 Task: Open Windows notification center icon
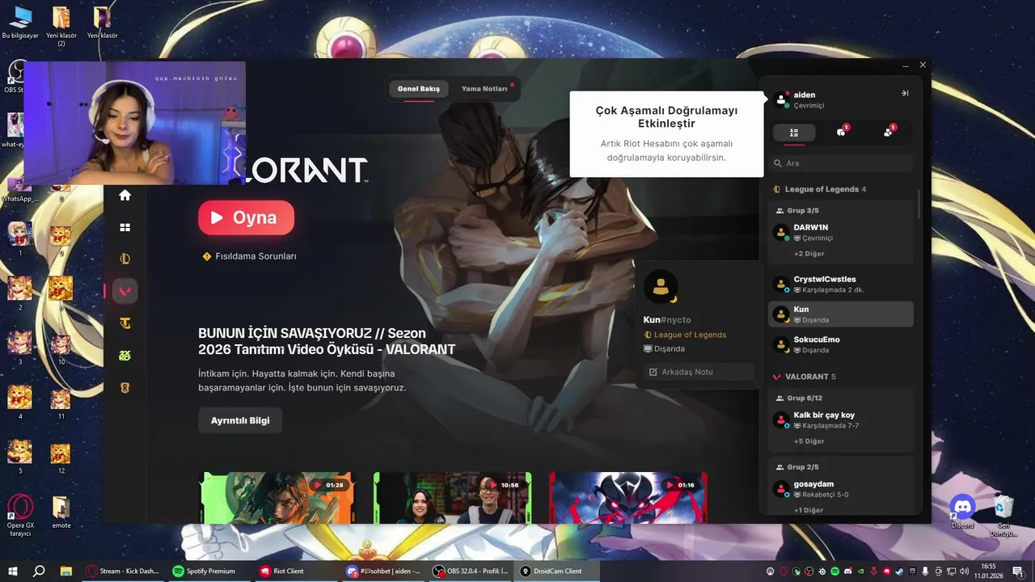tap(1018, 571)
